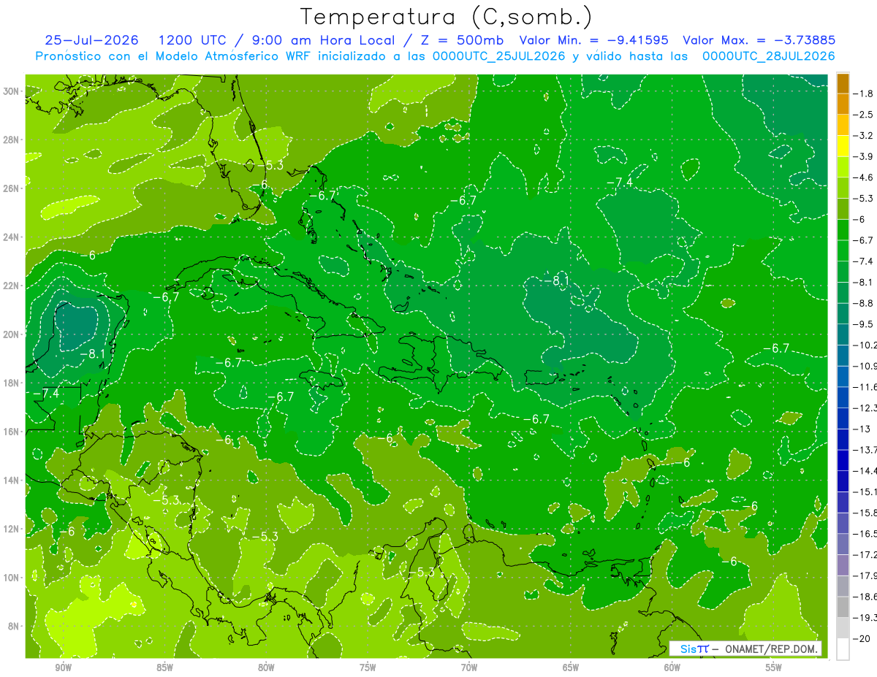Click the "20N" latitude axis label

click(x=12, y=334)
